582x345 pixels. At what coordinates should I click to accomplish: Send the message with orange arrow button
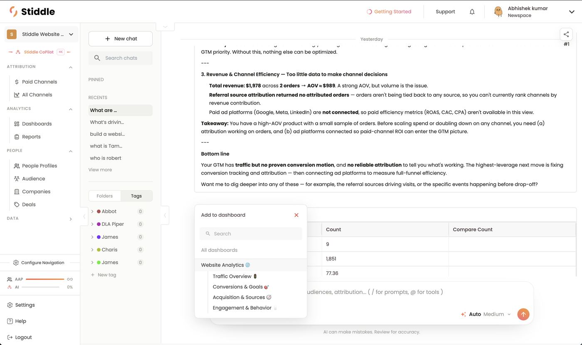pos(523,314)
